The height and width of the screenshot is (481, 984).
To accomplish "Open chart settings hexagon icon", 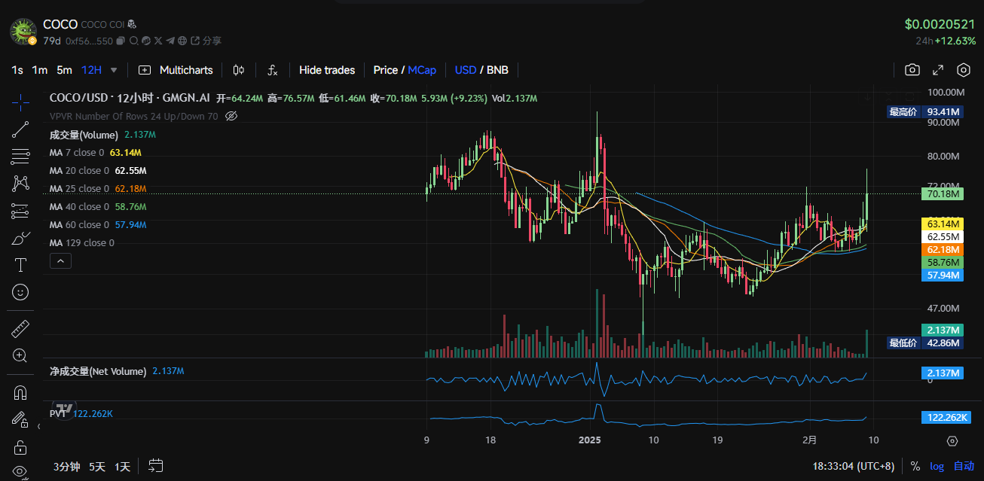I will pos(963,70).
